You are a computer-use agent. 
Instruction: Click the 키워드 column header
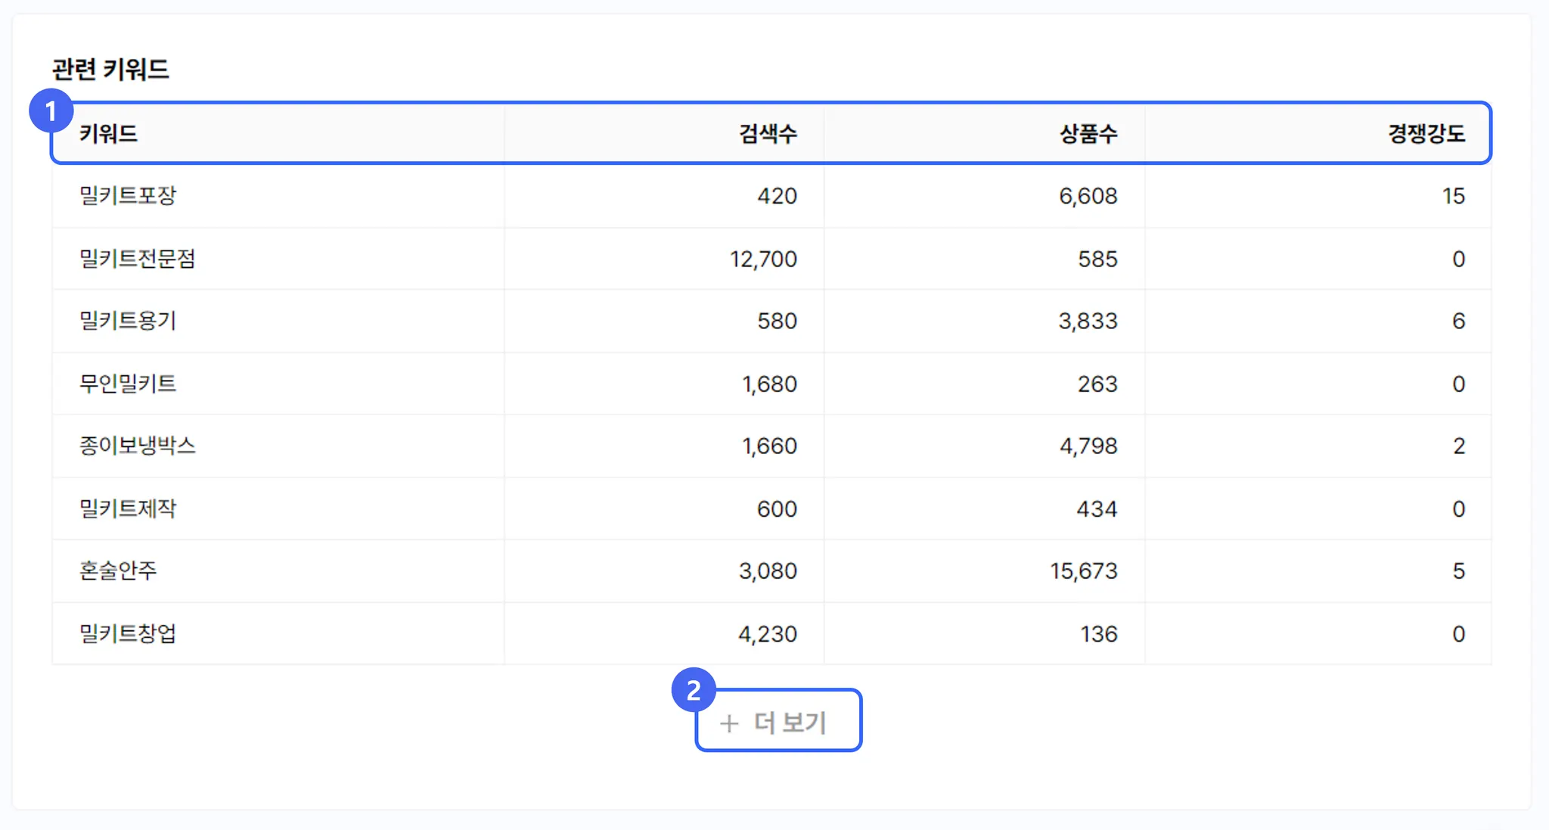tap(109, 134)
